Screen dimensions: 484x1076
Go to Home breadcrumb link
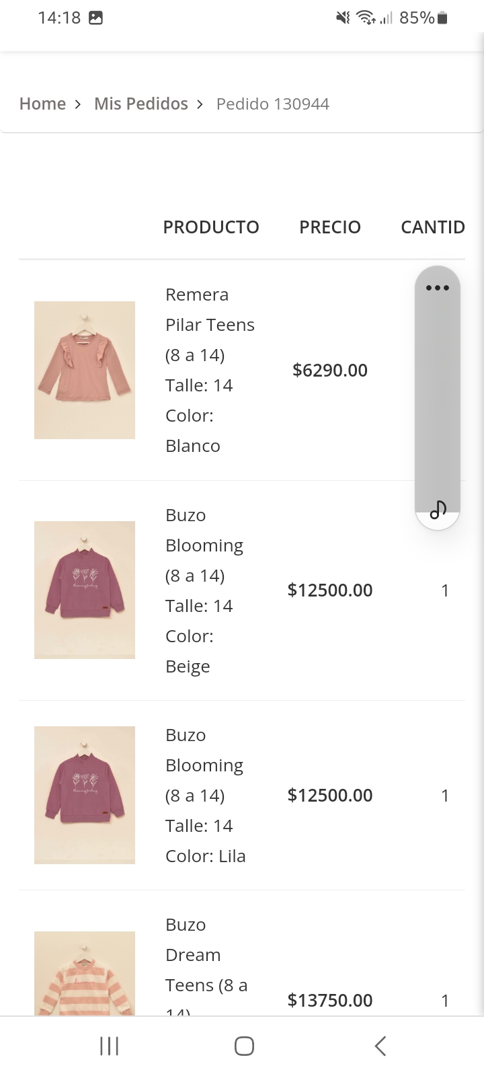42,104
